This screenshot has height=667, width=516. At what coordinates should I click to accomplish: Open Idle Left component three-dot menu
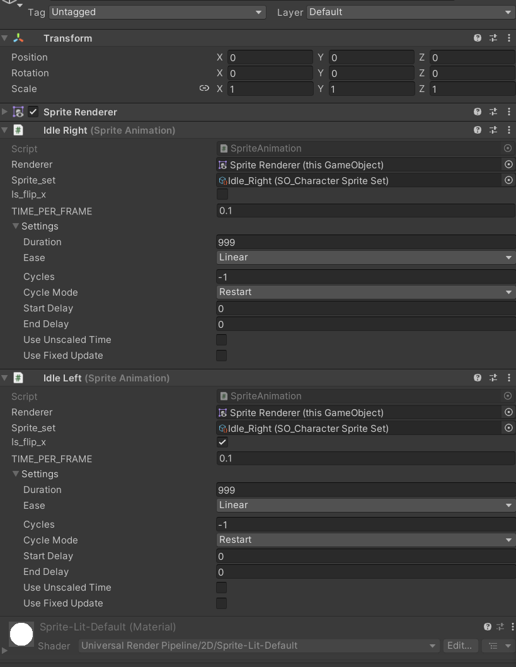pos(509,377)
